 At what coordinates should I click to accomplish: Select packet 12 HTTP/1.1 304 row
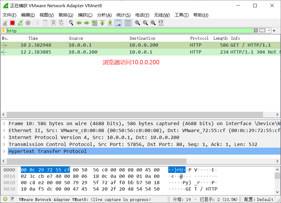(x=140, y=52)
